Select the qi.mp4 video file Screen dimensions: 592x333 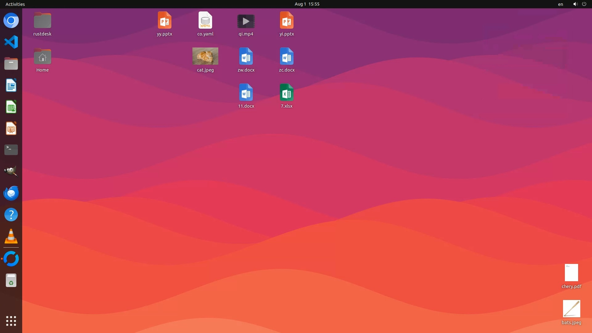[246, 21]
